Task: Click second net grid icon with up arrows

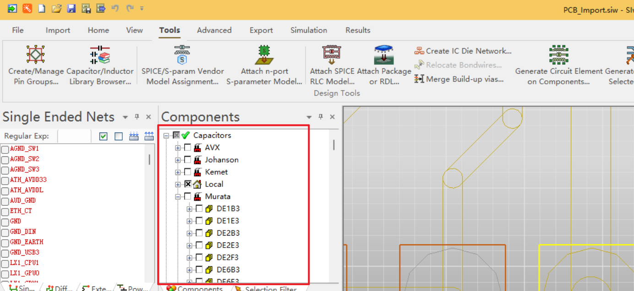Action: (149, 136)
